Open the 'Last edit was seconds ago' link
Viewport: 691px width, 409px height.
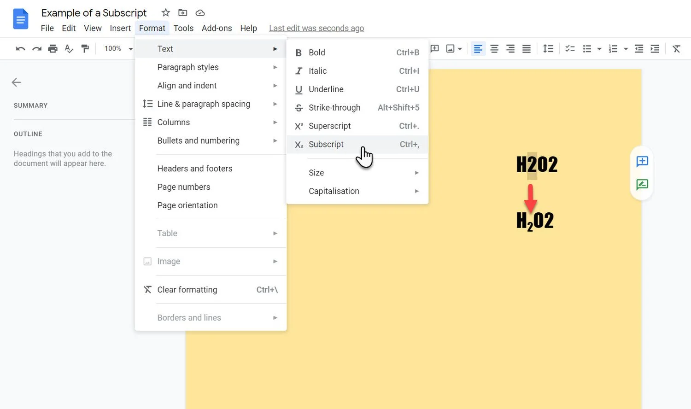click(x=316, y=28)
